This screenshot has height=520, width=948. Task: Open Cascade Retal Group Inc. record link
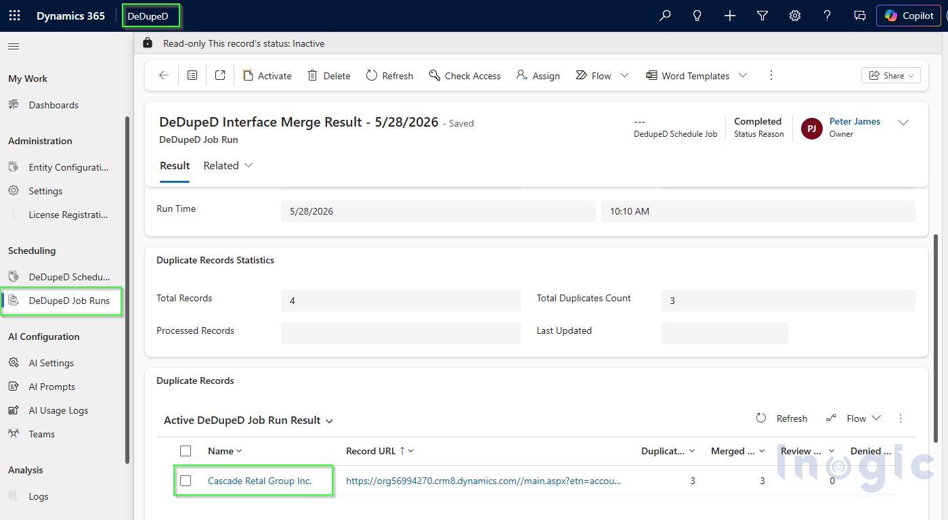pos(259,481)
